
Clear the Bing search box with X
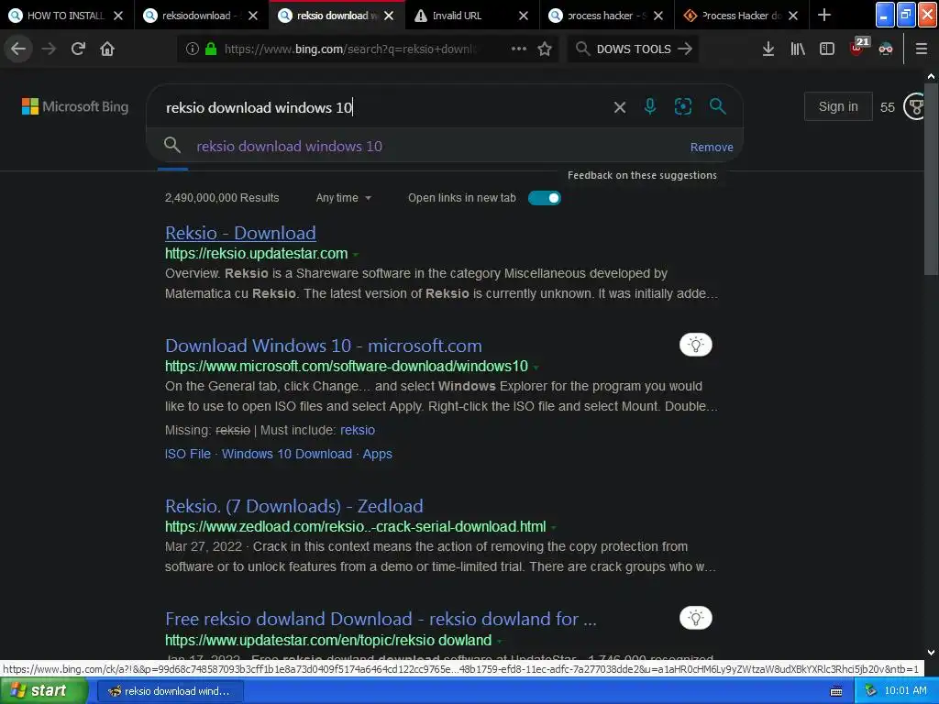click(x=620, y=107)
